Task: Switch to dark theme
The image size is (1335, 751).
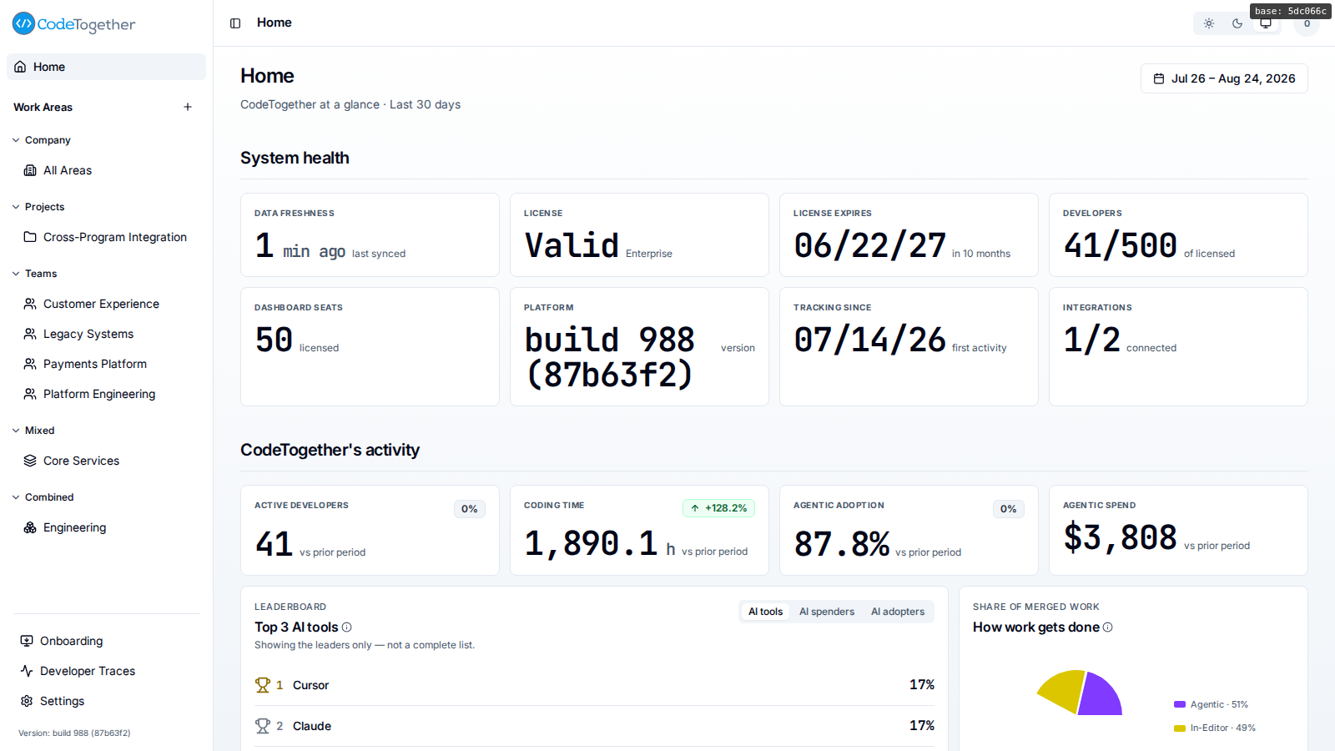Action: [1237, 23]
